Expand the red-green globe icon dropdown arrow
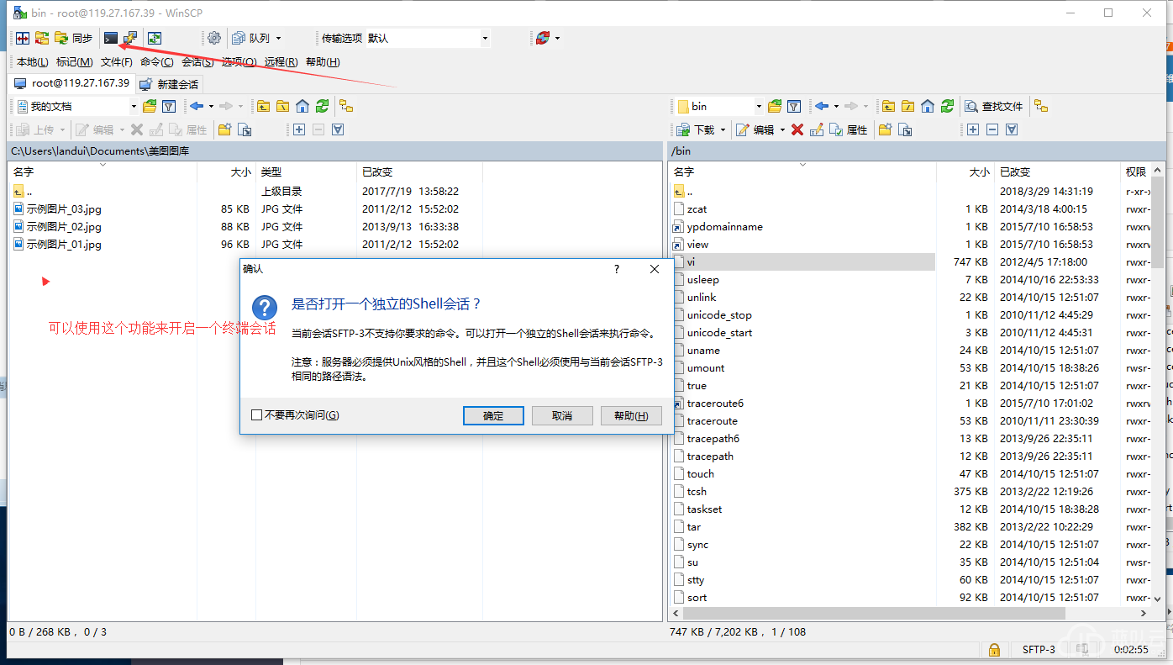This screenshot has width=1173, height=665. coord(557,38)
